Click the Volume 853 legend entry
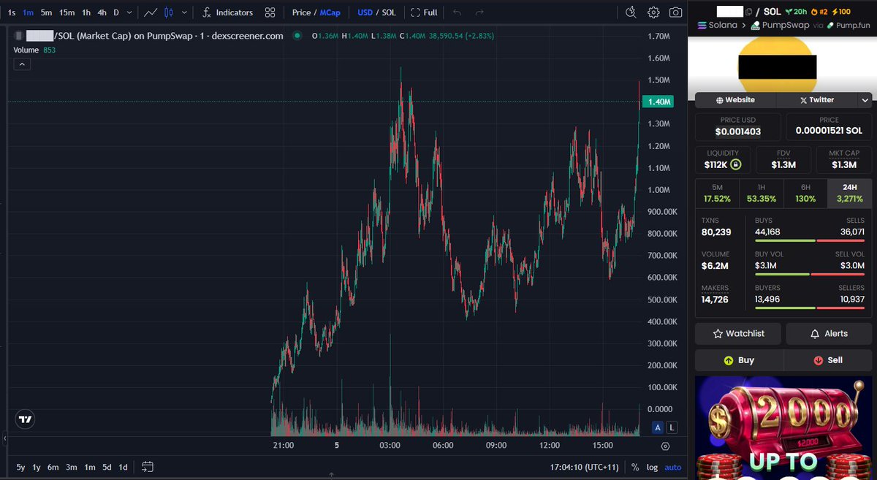Image resolution: width=877 pixels, height=480 pixels. tap(34, 50)
